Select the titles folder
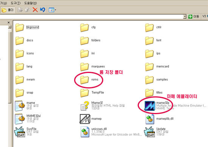Viewport: 208px width, 147px height. tap(154, 93)
